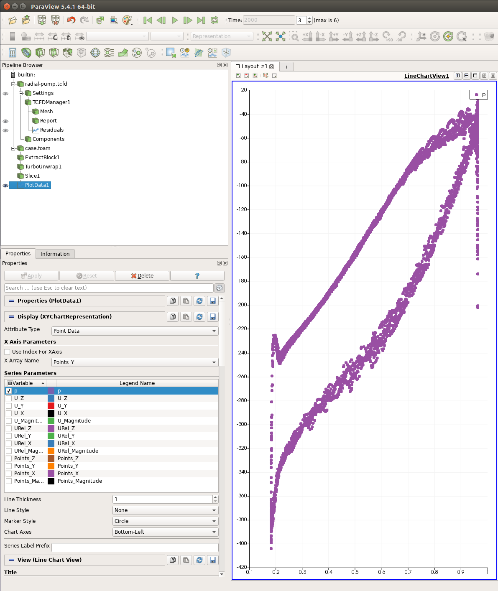This screenshot has width=498, height=591.
Task: Click the Connect to server icon
Action: click(x=42, y=20)
